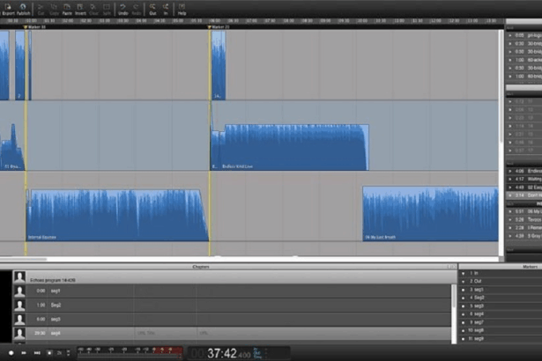Select Marker 23 on the timeline ruler
This screenshot has width=542, height=361.
[219, 28]
